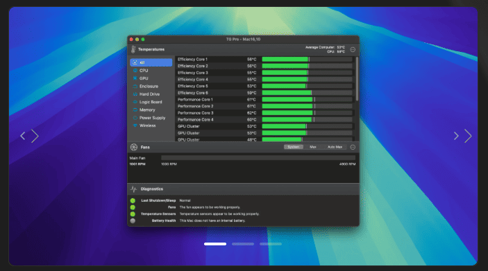This screenshot has height=271, width=488.
Task: Select the Efficiency Core 5 row label
Action: pos(193,86)
